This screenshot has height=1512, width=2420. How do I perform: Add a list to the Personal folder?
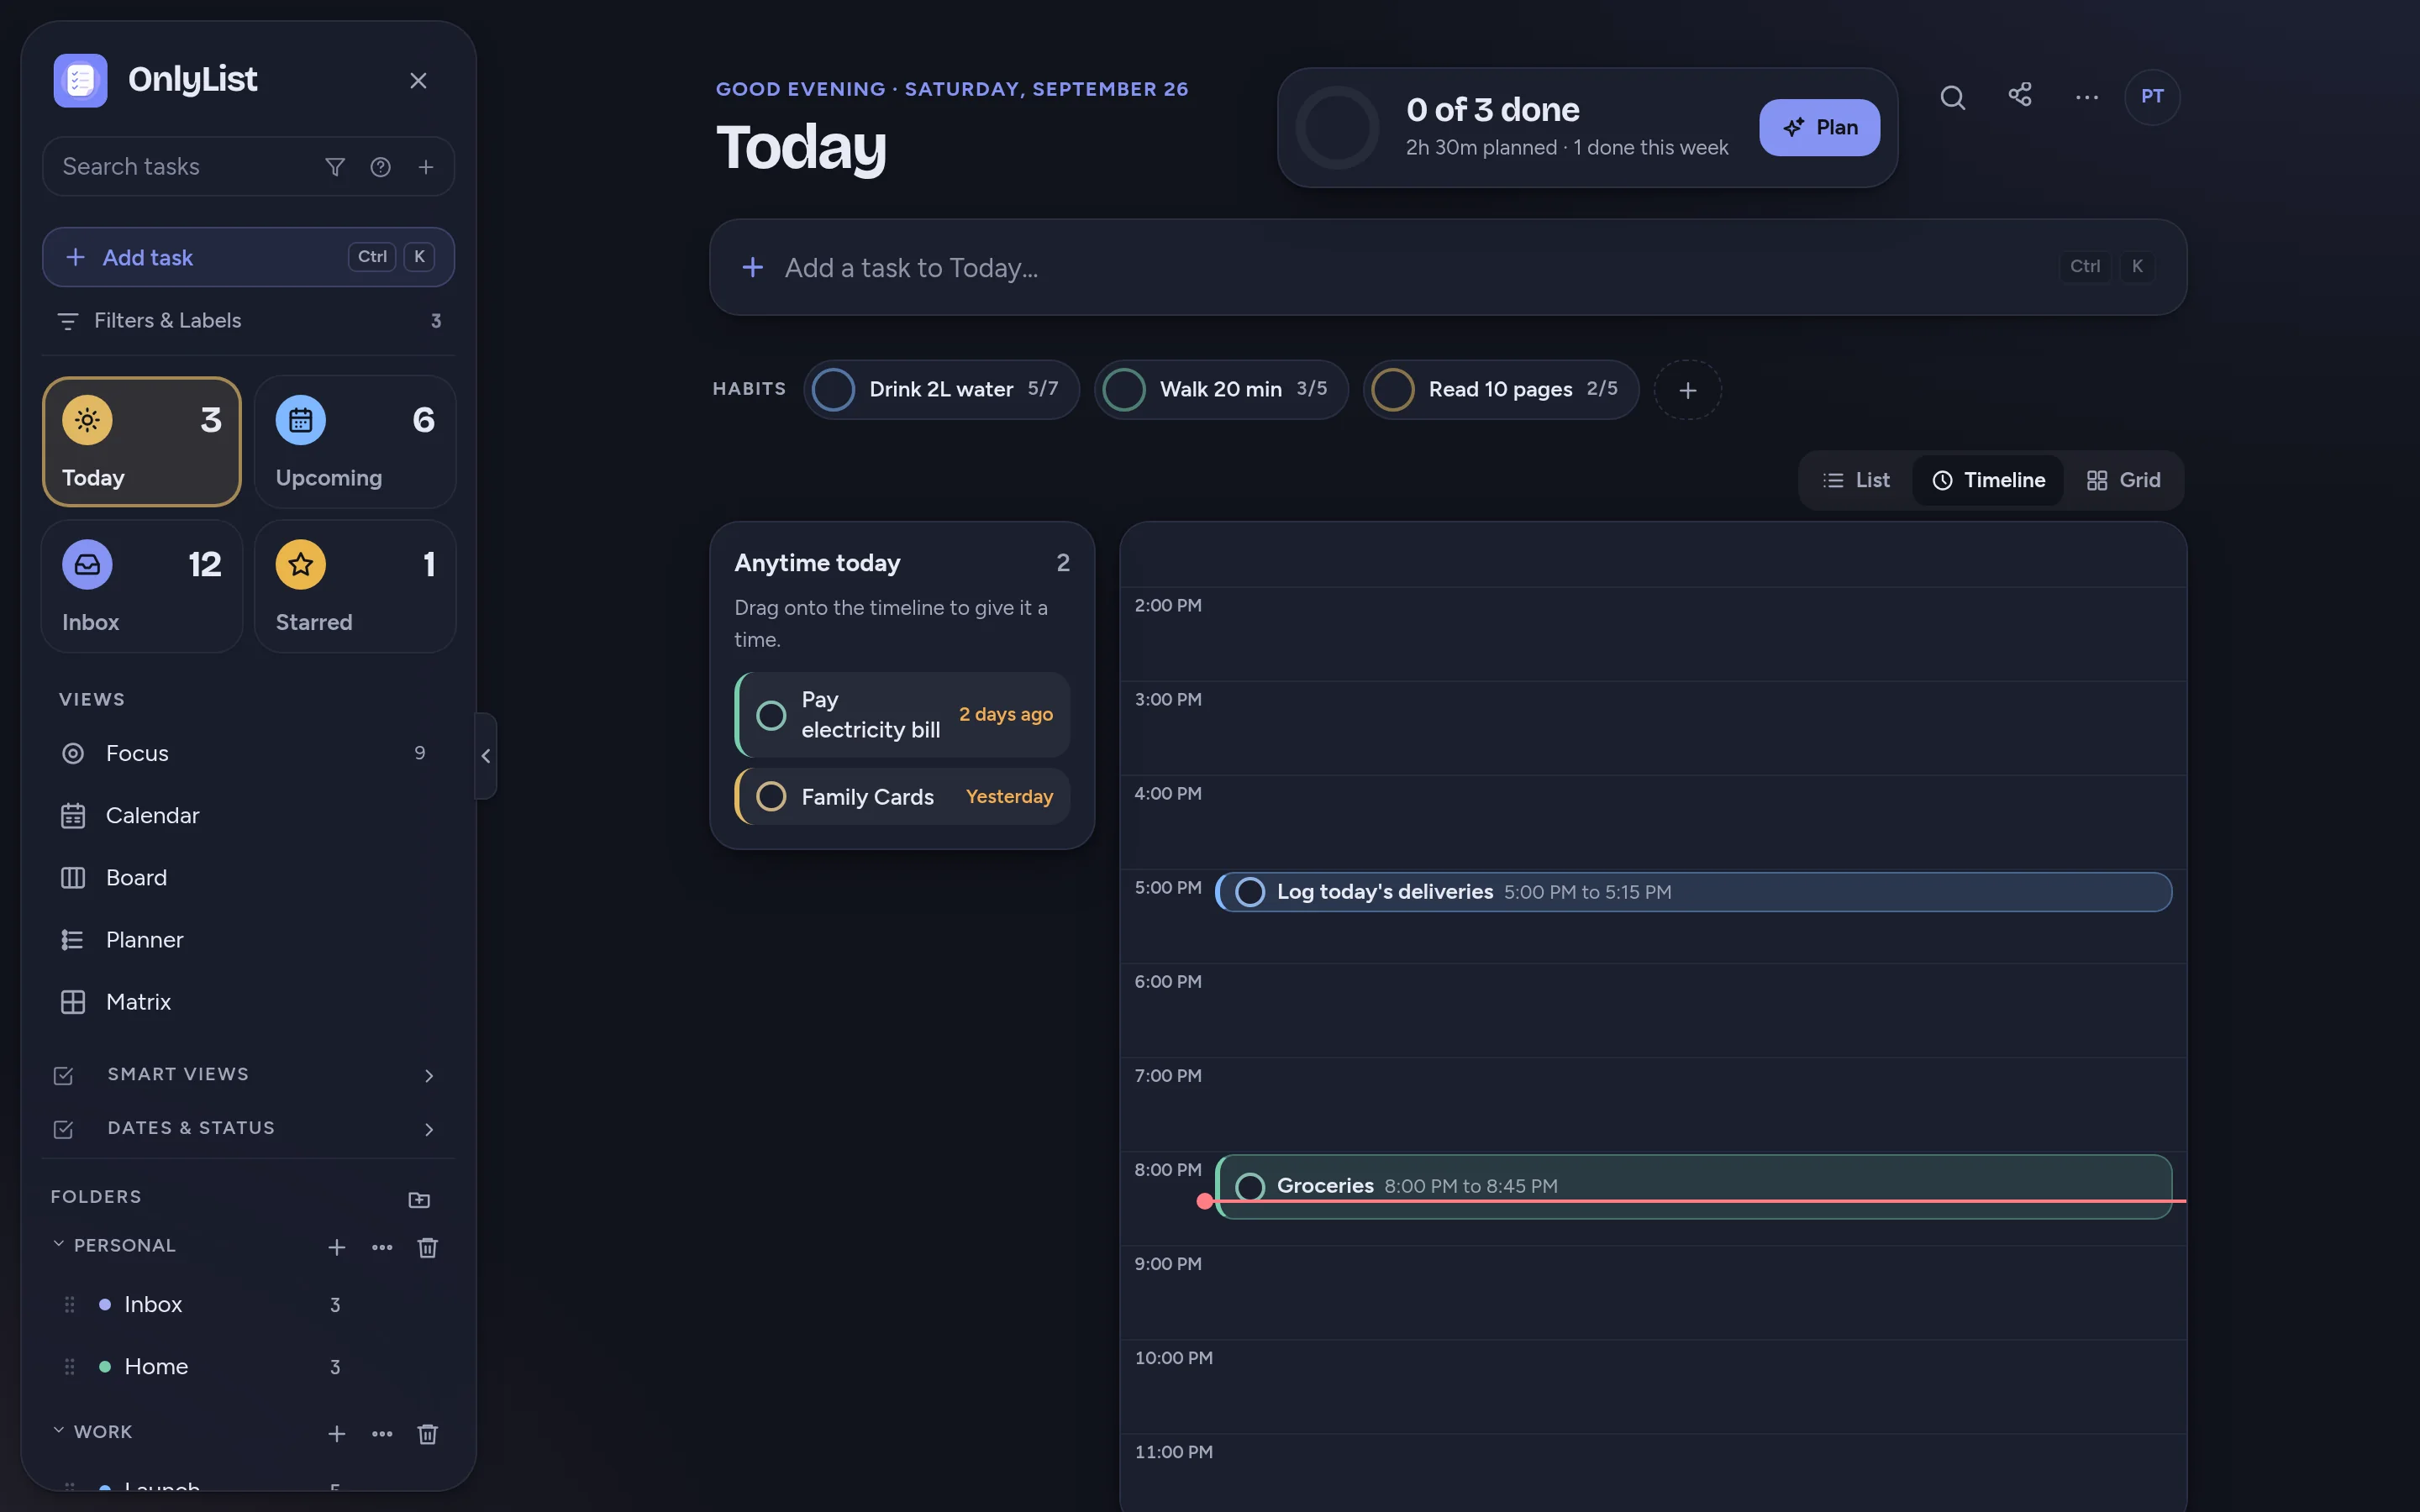[337, 1247]
